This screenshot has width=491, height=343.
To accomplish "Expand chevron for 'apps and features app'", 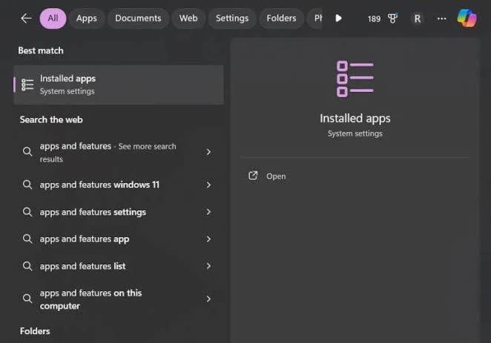I will point(208,239).
